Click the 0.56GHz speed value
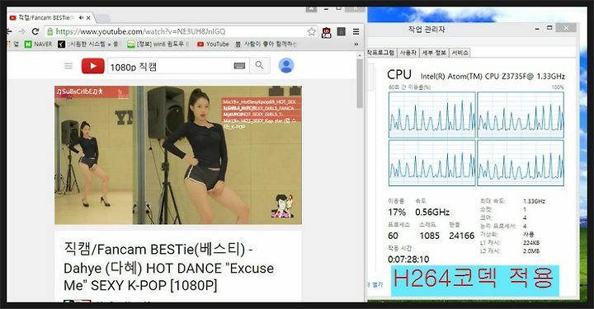This screenshot has width=594, height=309. pos(432,212)
